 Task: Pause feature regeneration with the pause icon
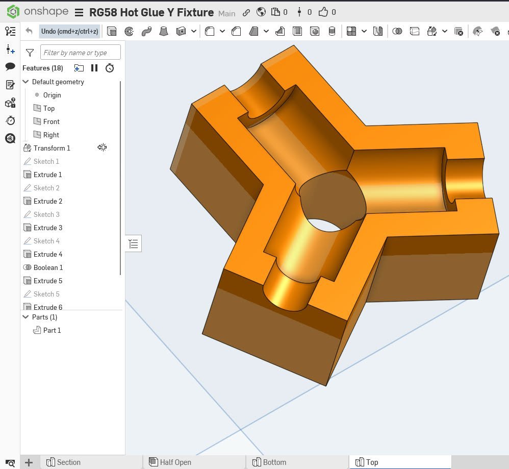(x=94, y=68)
